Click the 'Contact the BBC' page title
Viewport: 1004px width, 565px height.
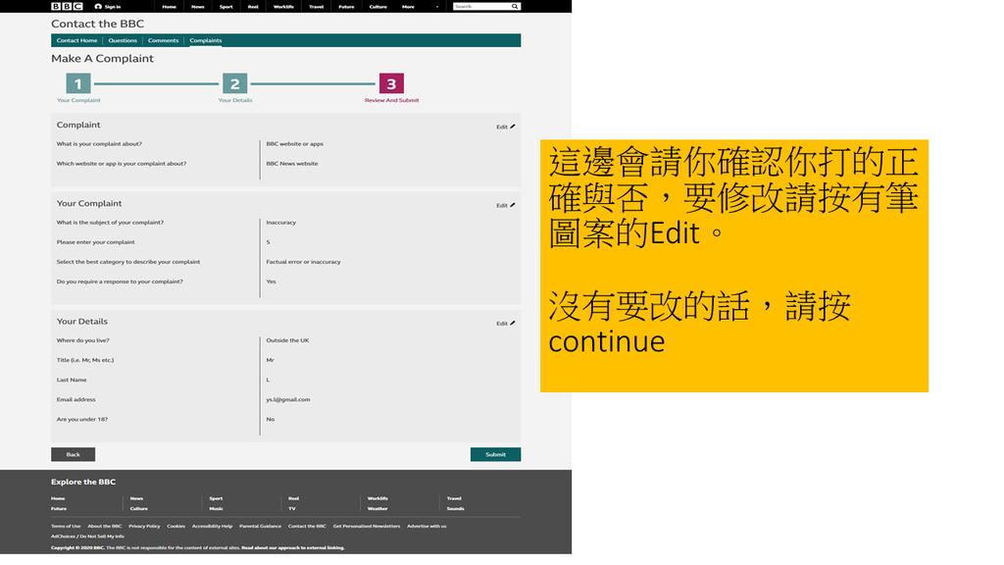(x=97, y=24)
